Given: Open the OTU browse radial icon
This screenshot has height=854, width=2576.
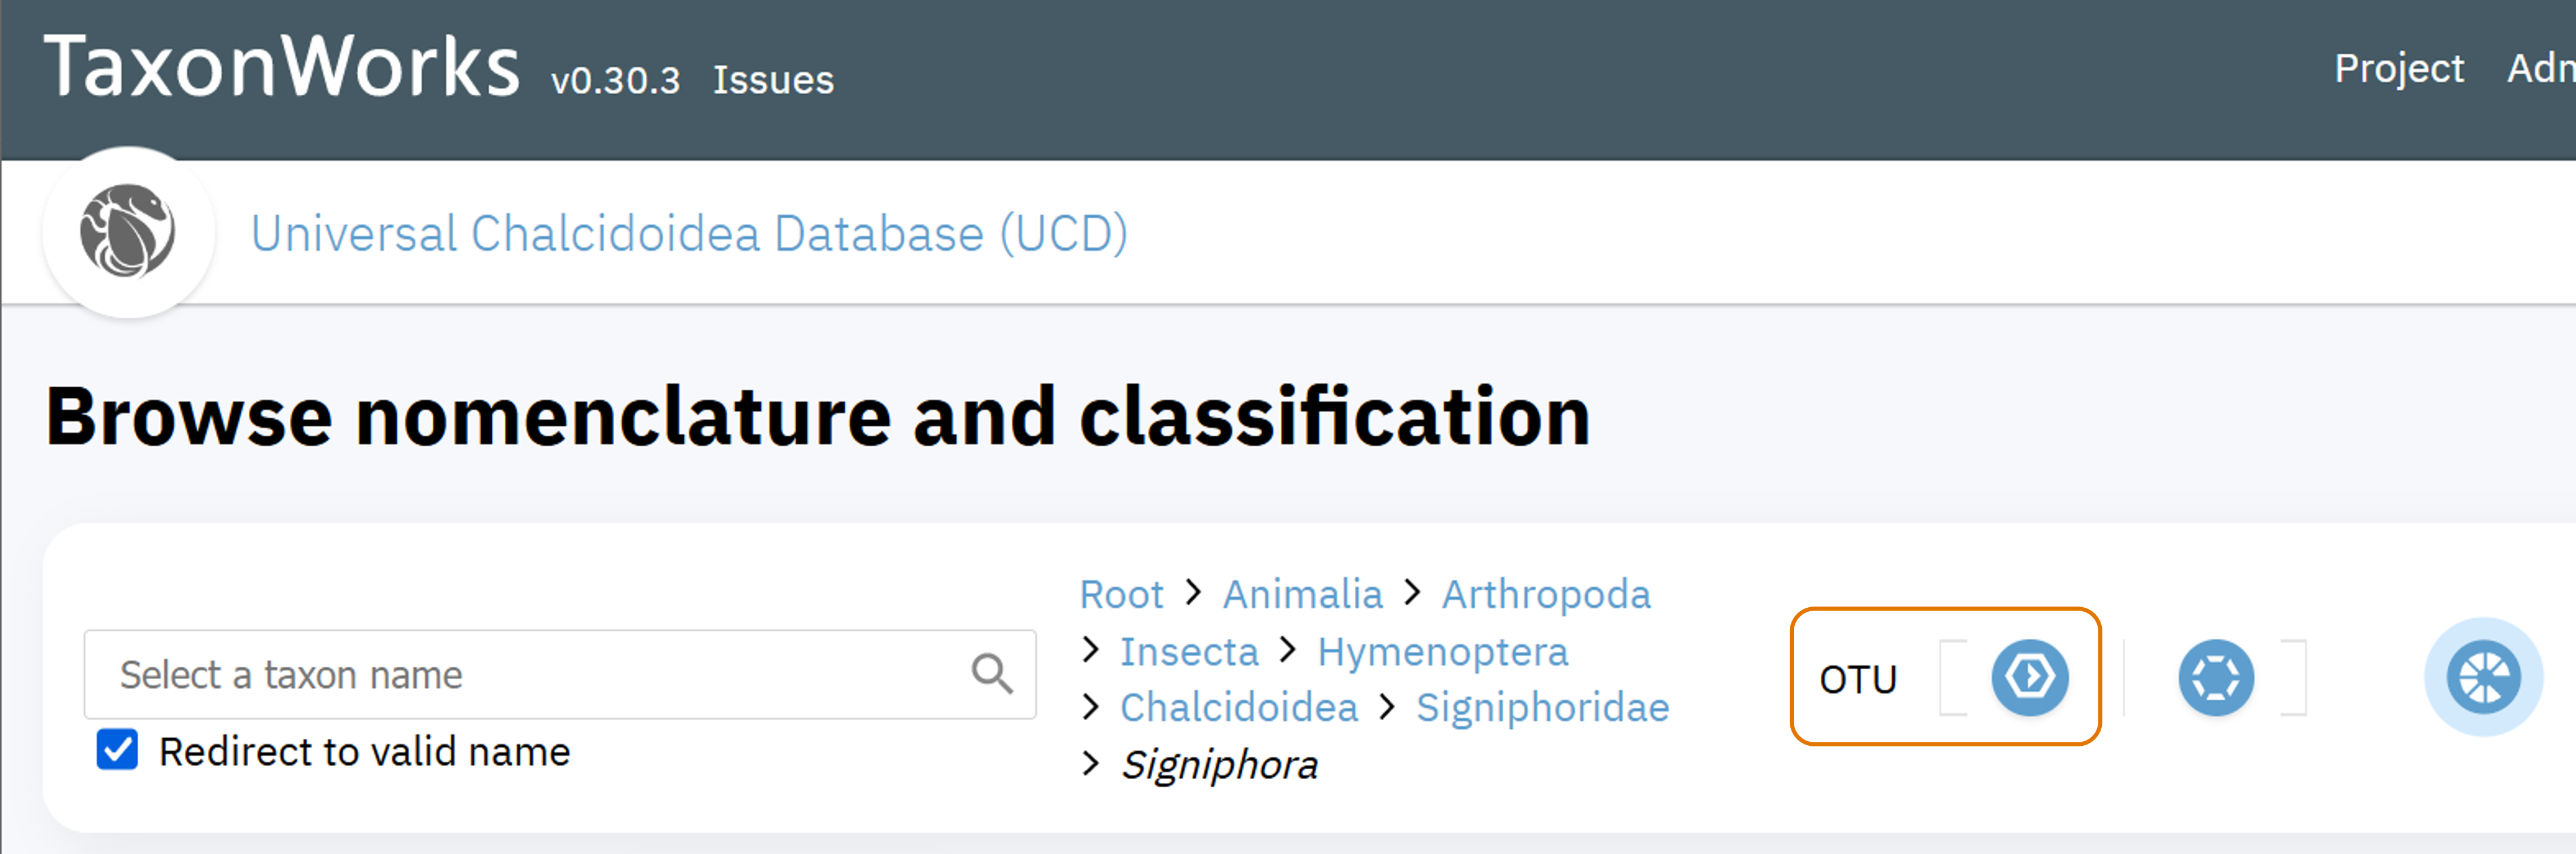Looking at the screenshot, I should (x=2030, y=677).
